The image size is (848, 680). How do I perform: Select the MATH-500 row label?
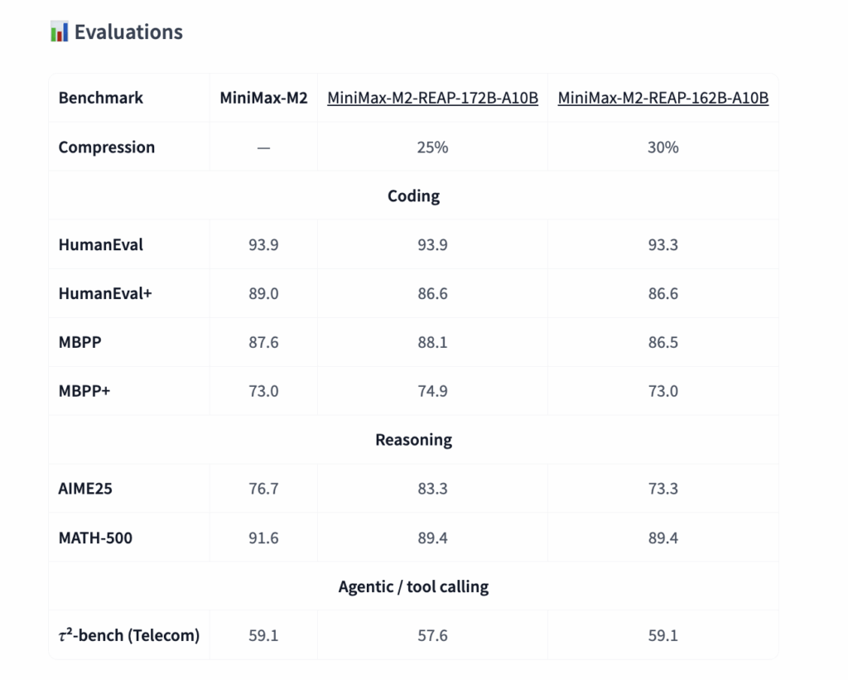(94, 538)
